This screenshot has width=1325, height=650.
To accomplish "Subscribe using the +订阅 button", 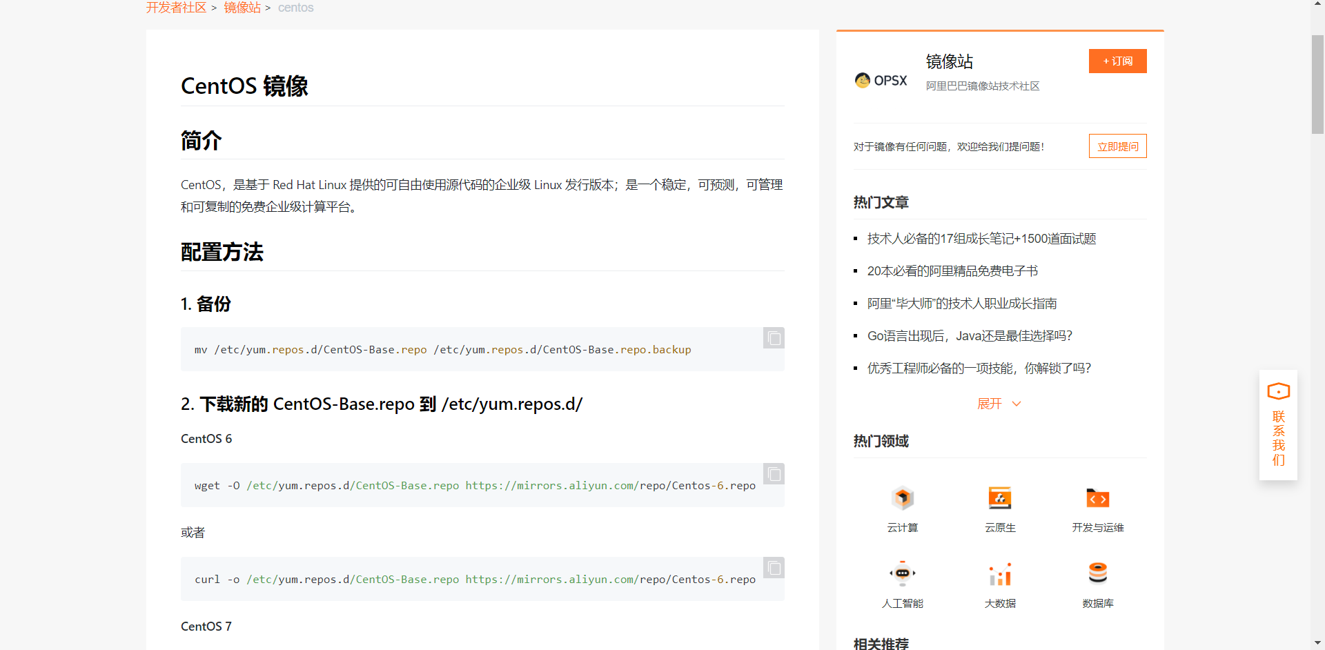I will pyautogui.click(x=1117, y=61).
